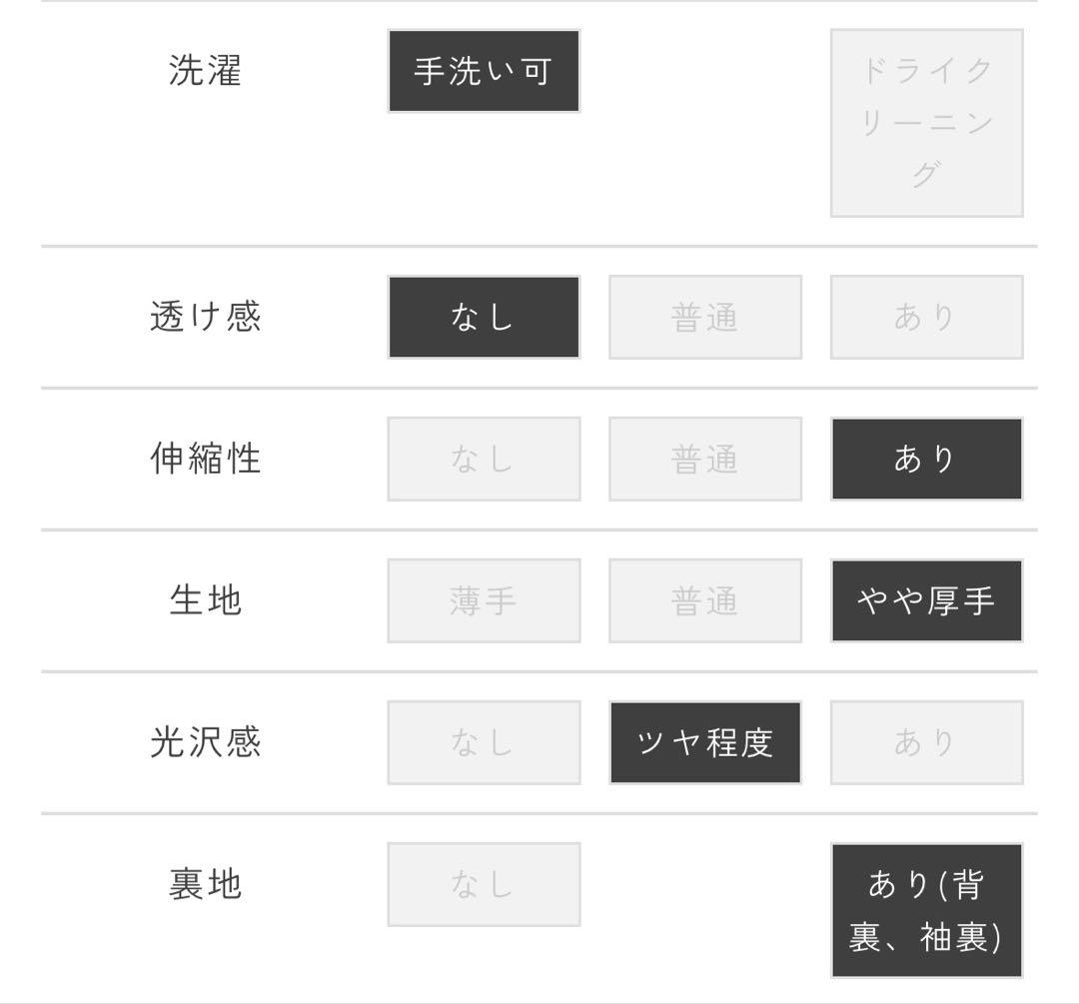Choose あり in the 伸縮性 row

point(926,460)
